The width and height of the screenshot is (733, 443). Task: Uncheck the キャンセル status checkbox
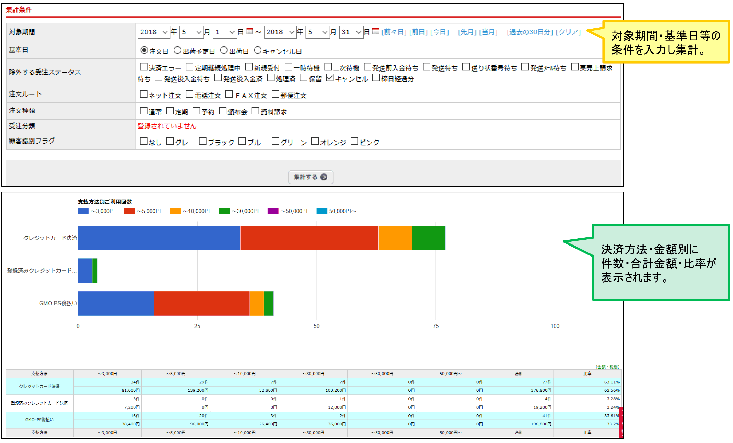[x=330, y=78]
